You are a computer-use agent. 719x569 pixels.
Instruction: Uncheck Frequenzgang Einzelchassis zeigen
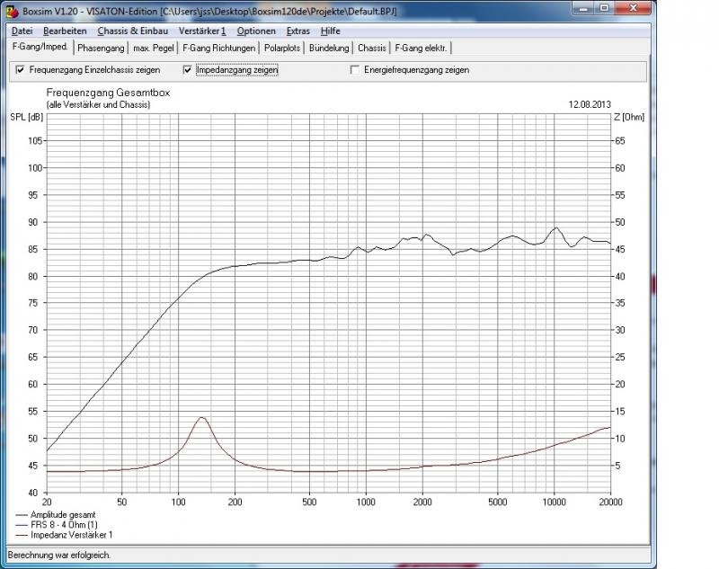coord(21,70)
